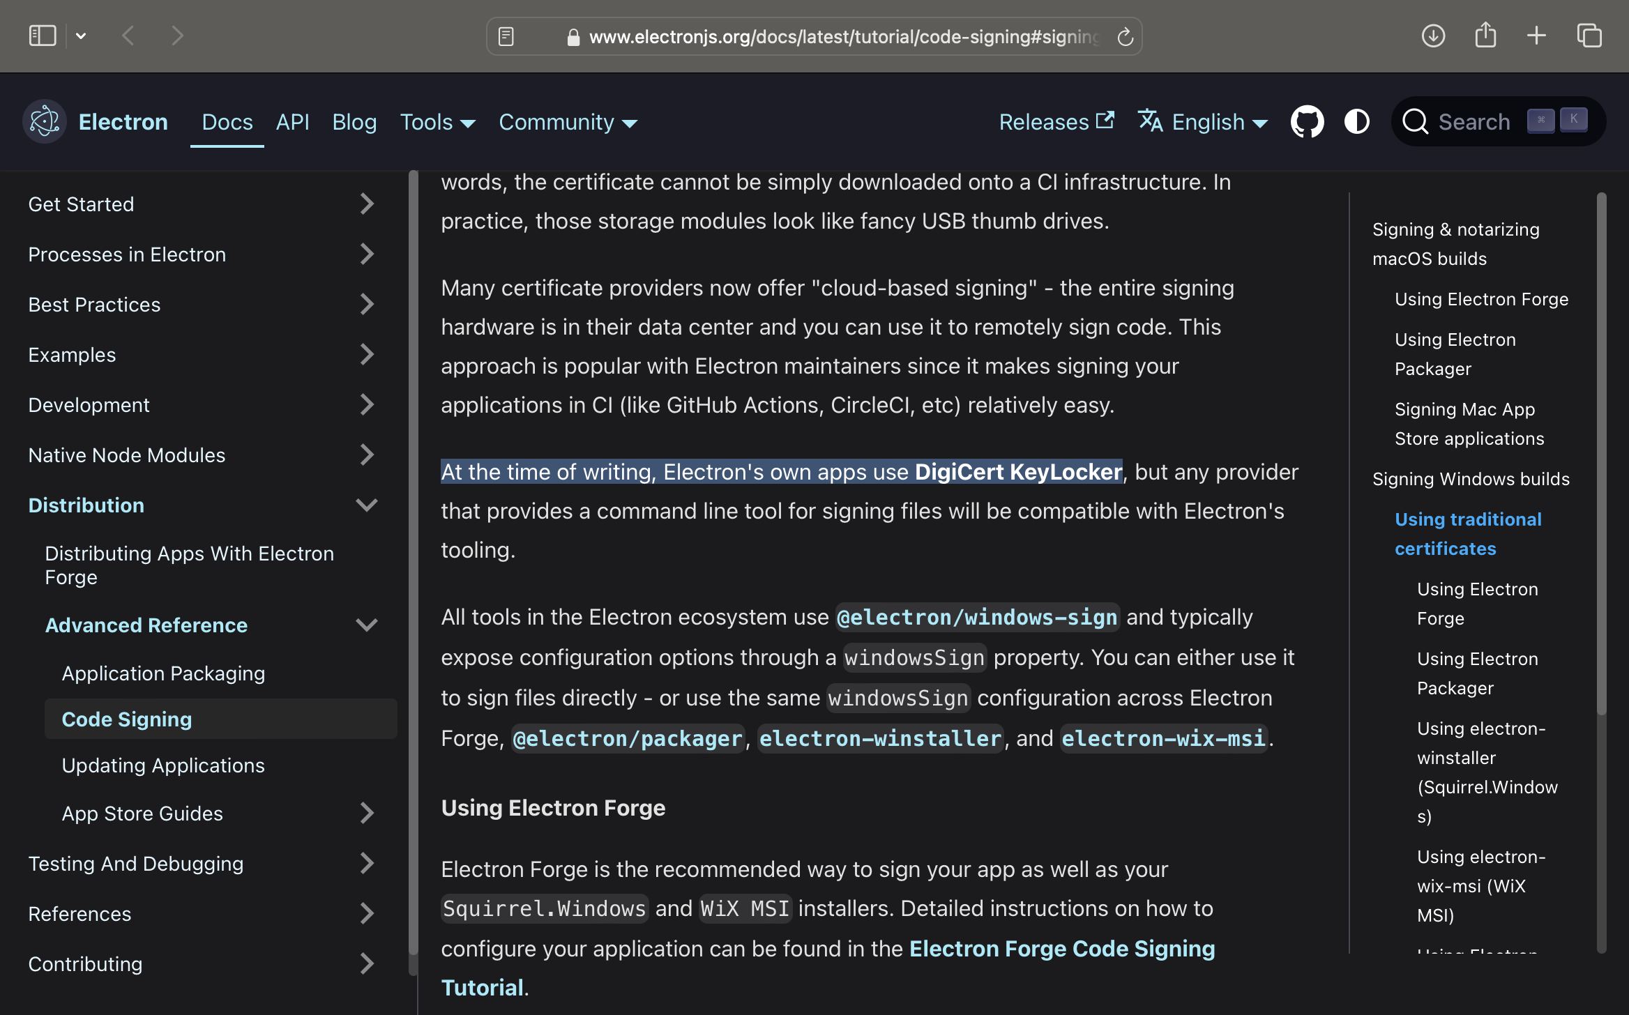Screen dimensions: 1629x1015
Task: Open the Safari downloads icon
Action: (1433, 36)
